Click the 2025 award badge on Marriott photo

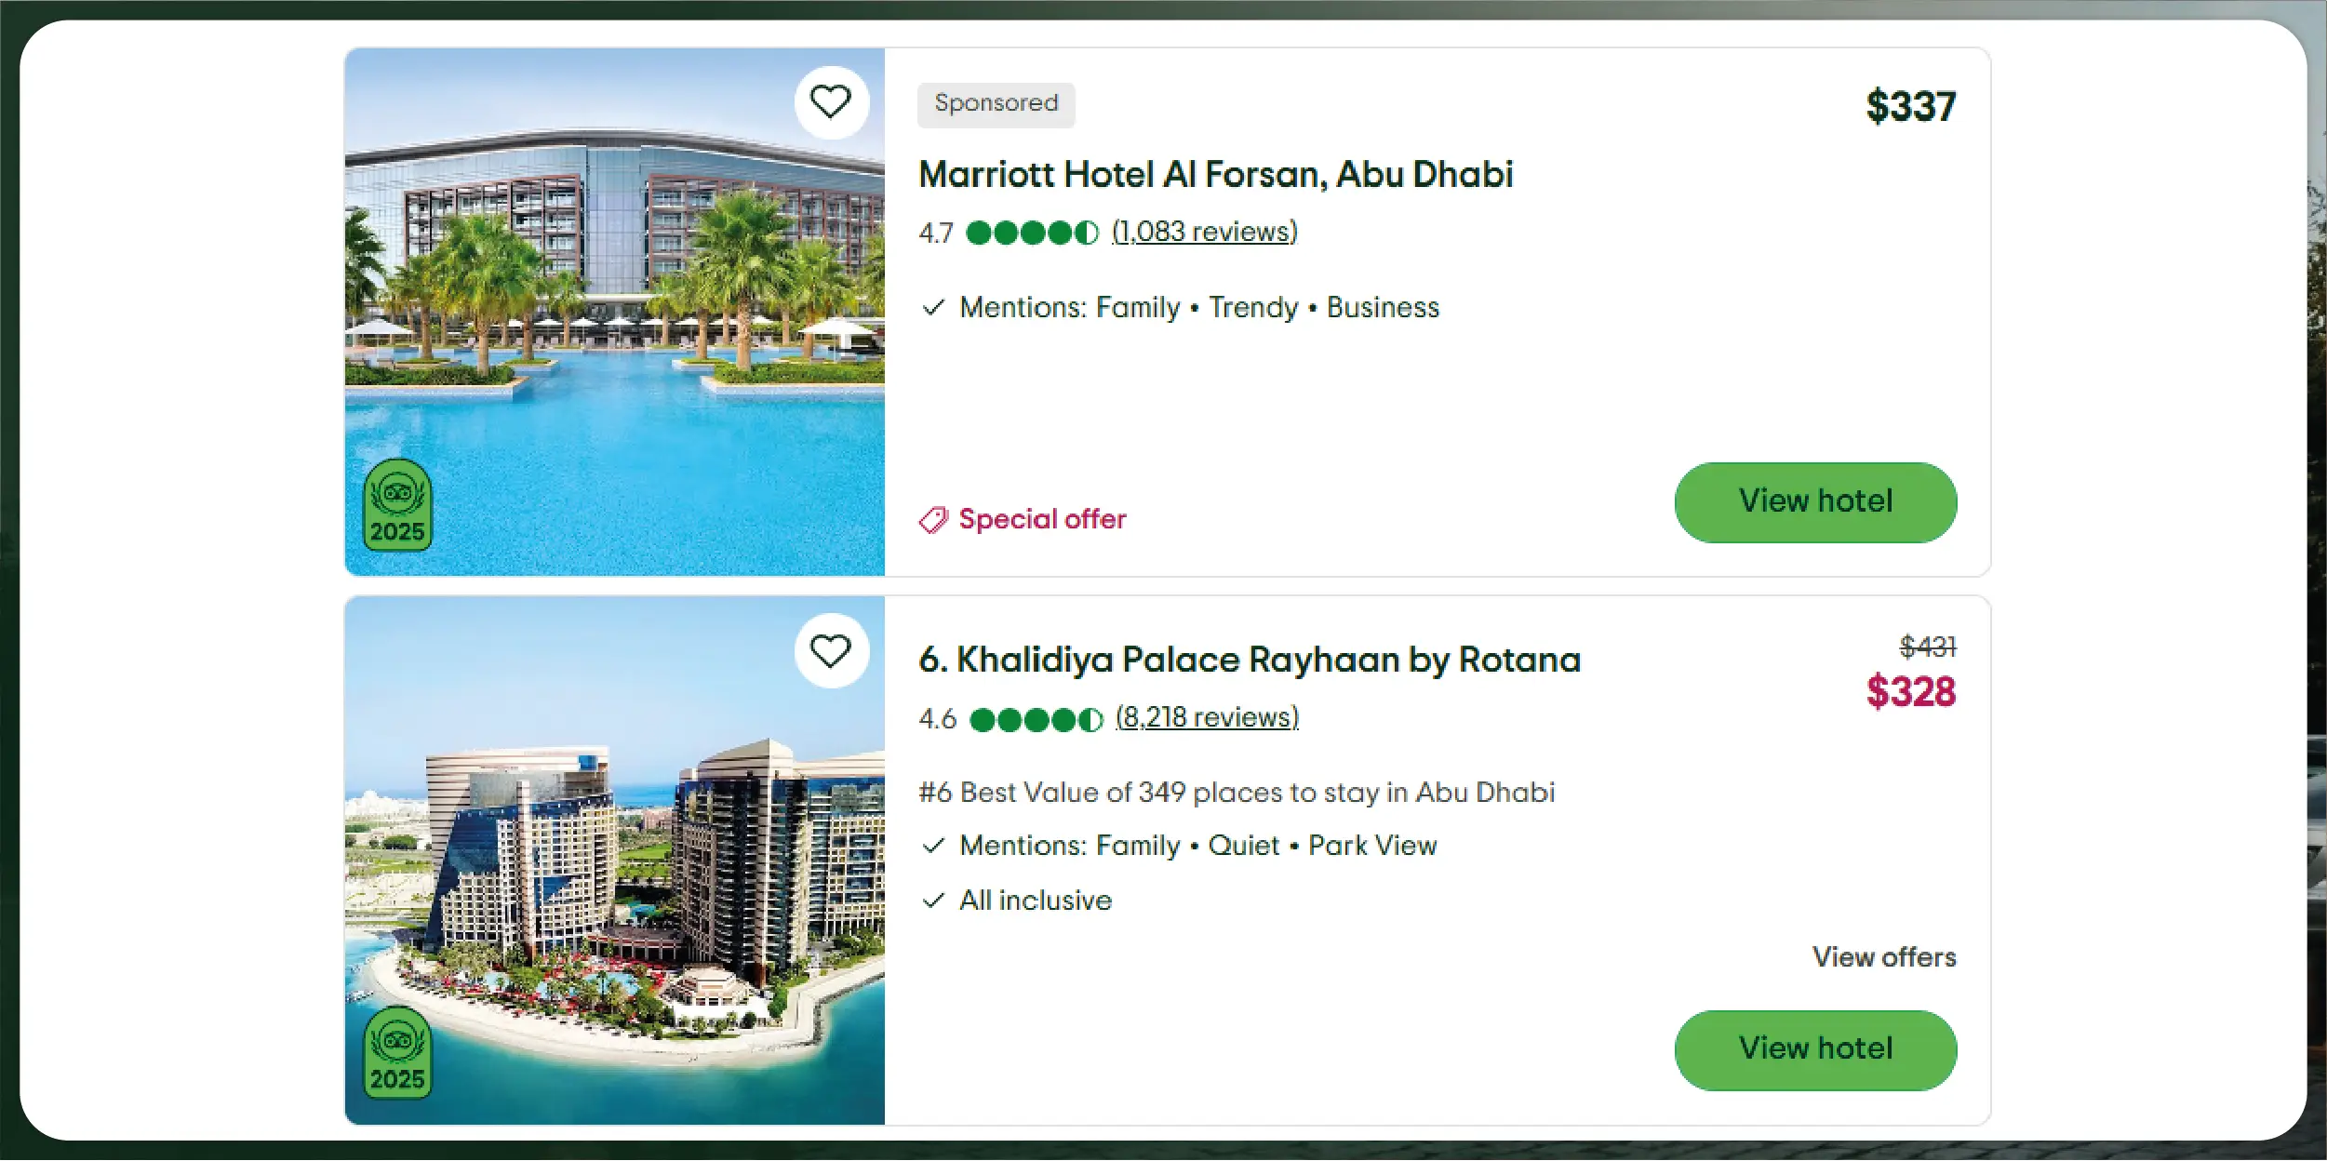397,505
